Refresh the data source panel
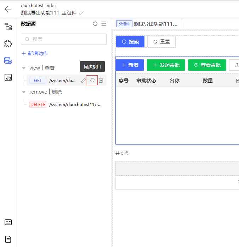The height and width of the screenshot is (247, 239). [95, 24]
